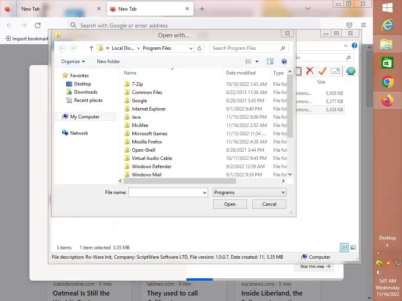The width and height of the screenshot is (402, 301).
Task: Refresh the Program Files folder listing
Action: click(199, 48)
